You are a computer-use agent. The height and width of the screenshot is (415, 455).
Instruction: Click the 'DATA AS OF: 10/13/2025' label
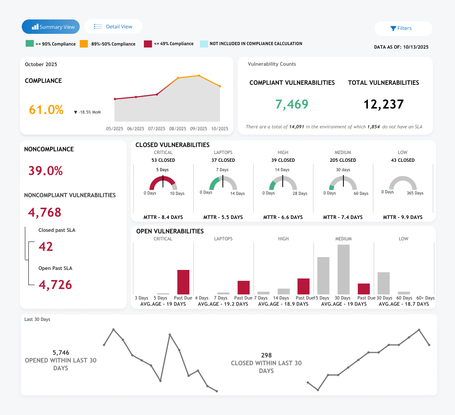coord(401,47)
